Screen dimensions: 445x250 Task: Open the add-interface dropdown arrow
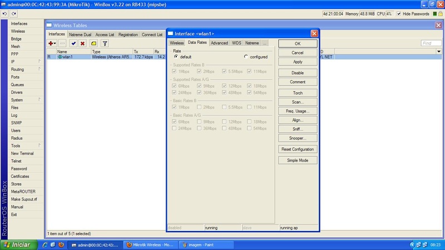point(55,43)
